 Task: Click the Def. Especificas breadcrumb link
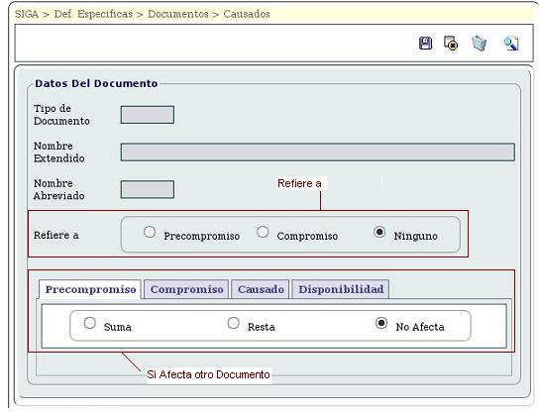pos(93,14)
